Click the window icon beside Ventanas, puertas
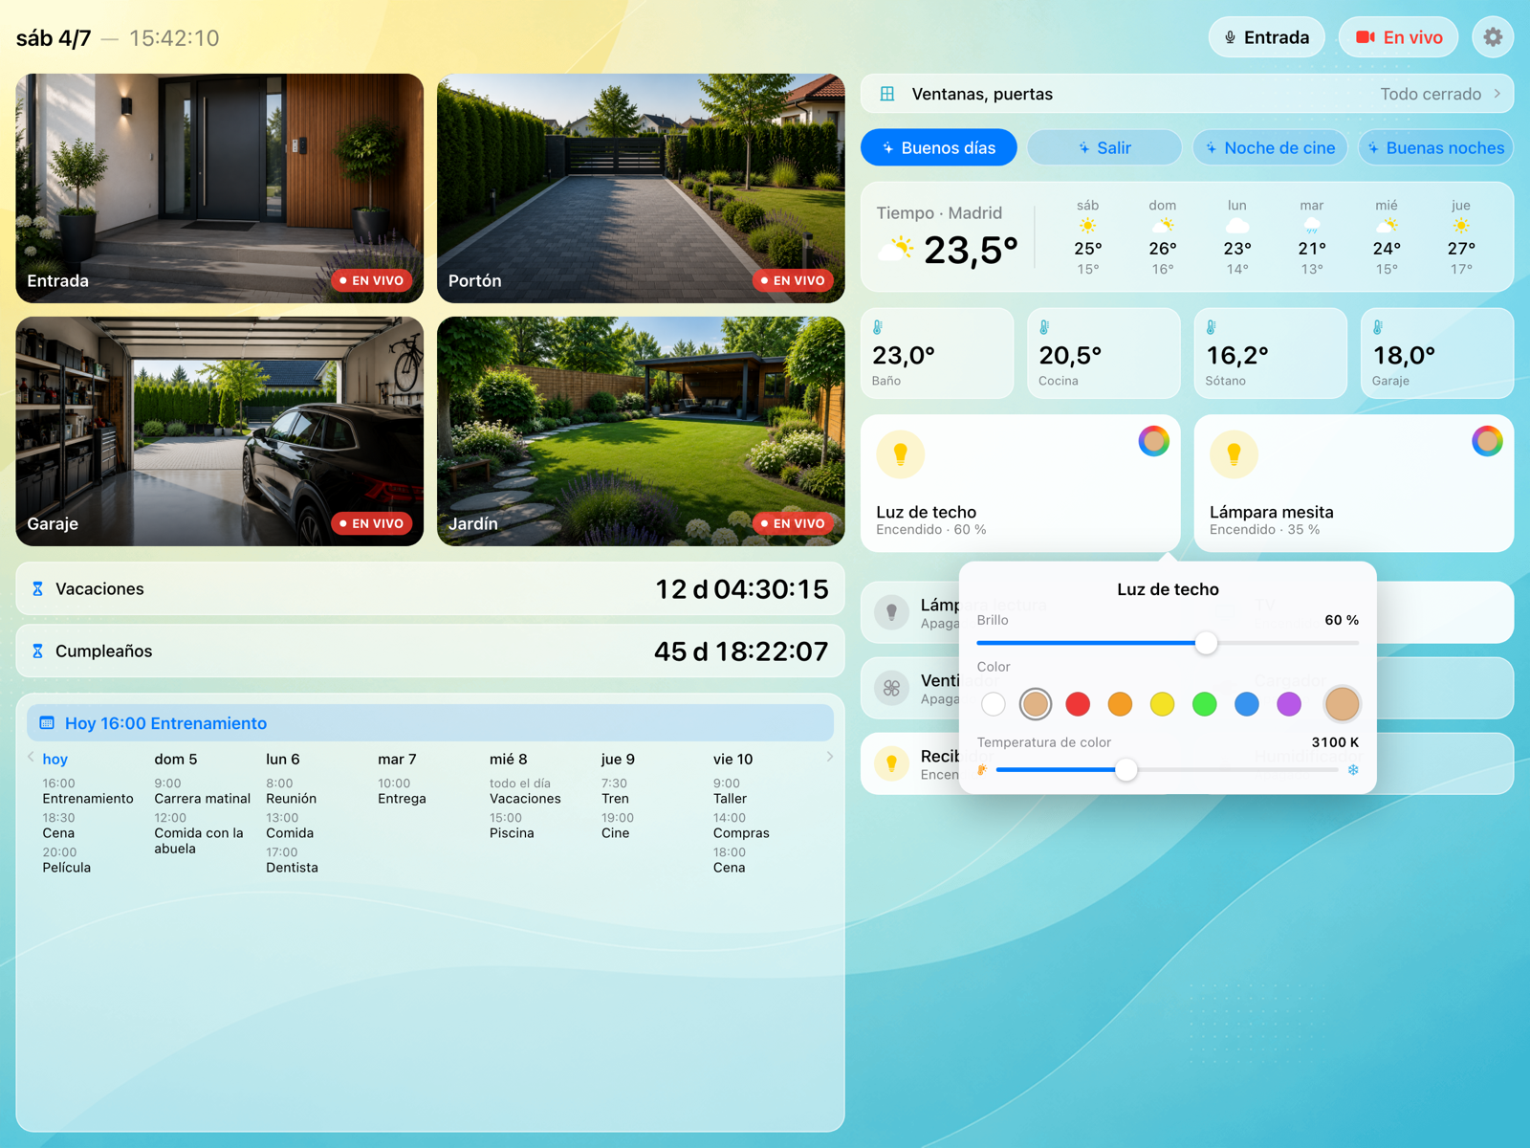The height and width of the screenshot is (1148, 1530). pos(887,94)
